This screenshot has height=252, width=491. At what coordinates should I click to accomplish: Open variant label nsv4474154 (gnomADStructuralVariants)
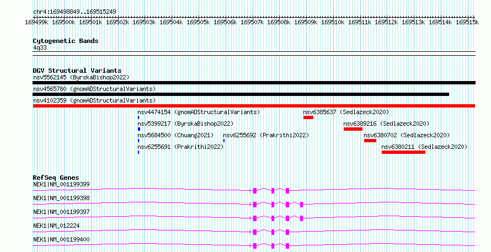199,112
